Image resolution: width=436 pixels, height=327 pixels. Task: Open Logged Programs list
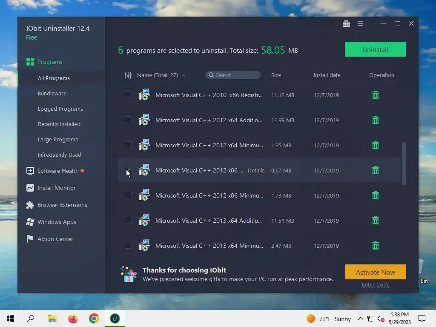click(x=60, y=109)
